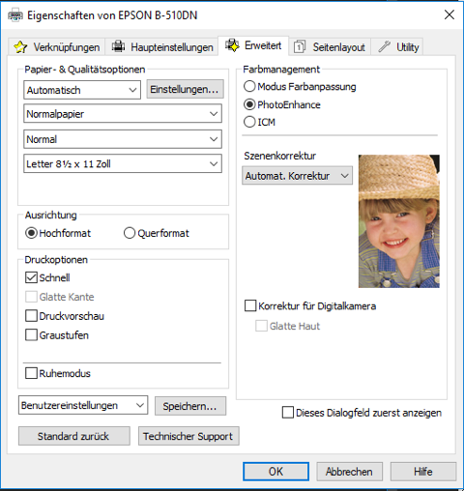
Task: Click the Abbrechen button
Action: click(349, 472)
